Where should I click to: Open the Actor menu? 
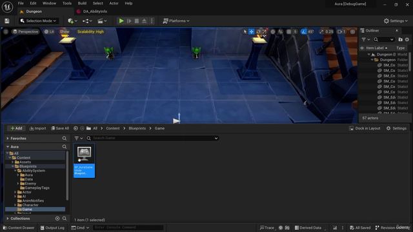pos(114,3)
